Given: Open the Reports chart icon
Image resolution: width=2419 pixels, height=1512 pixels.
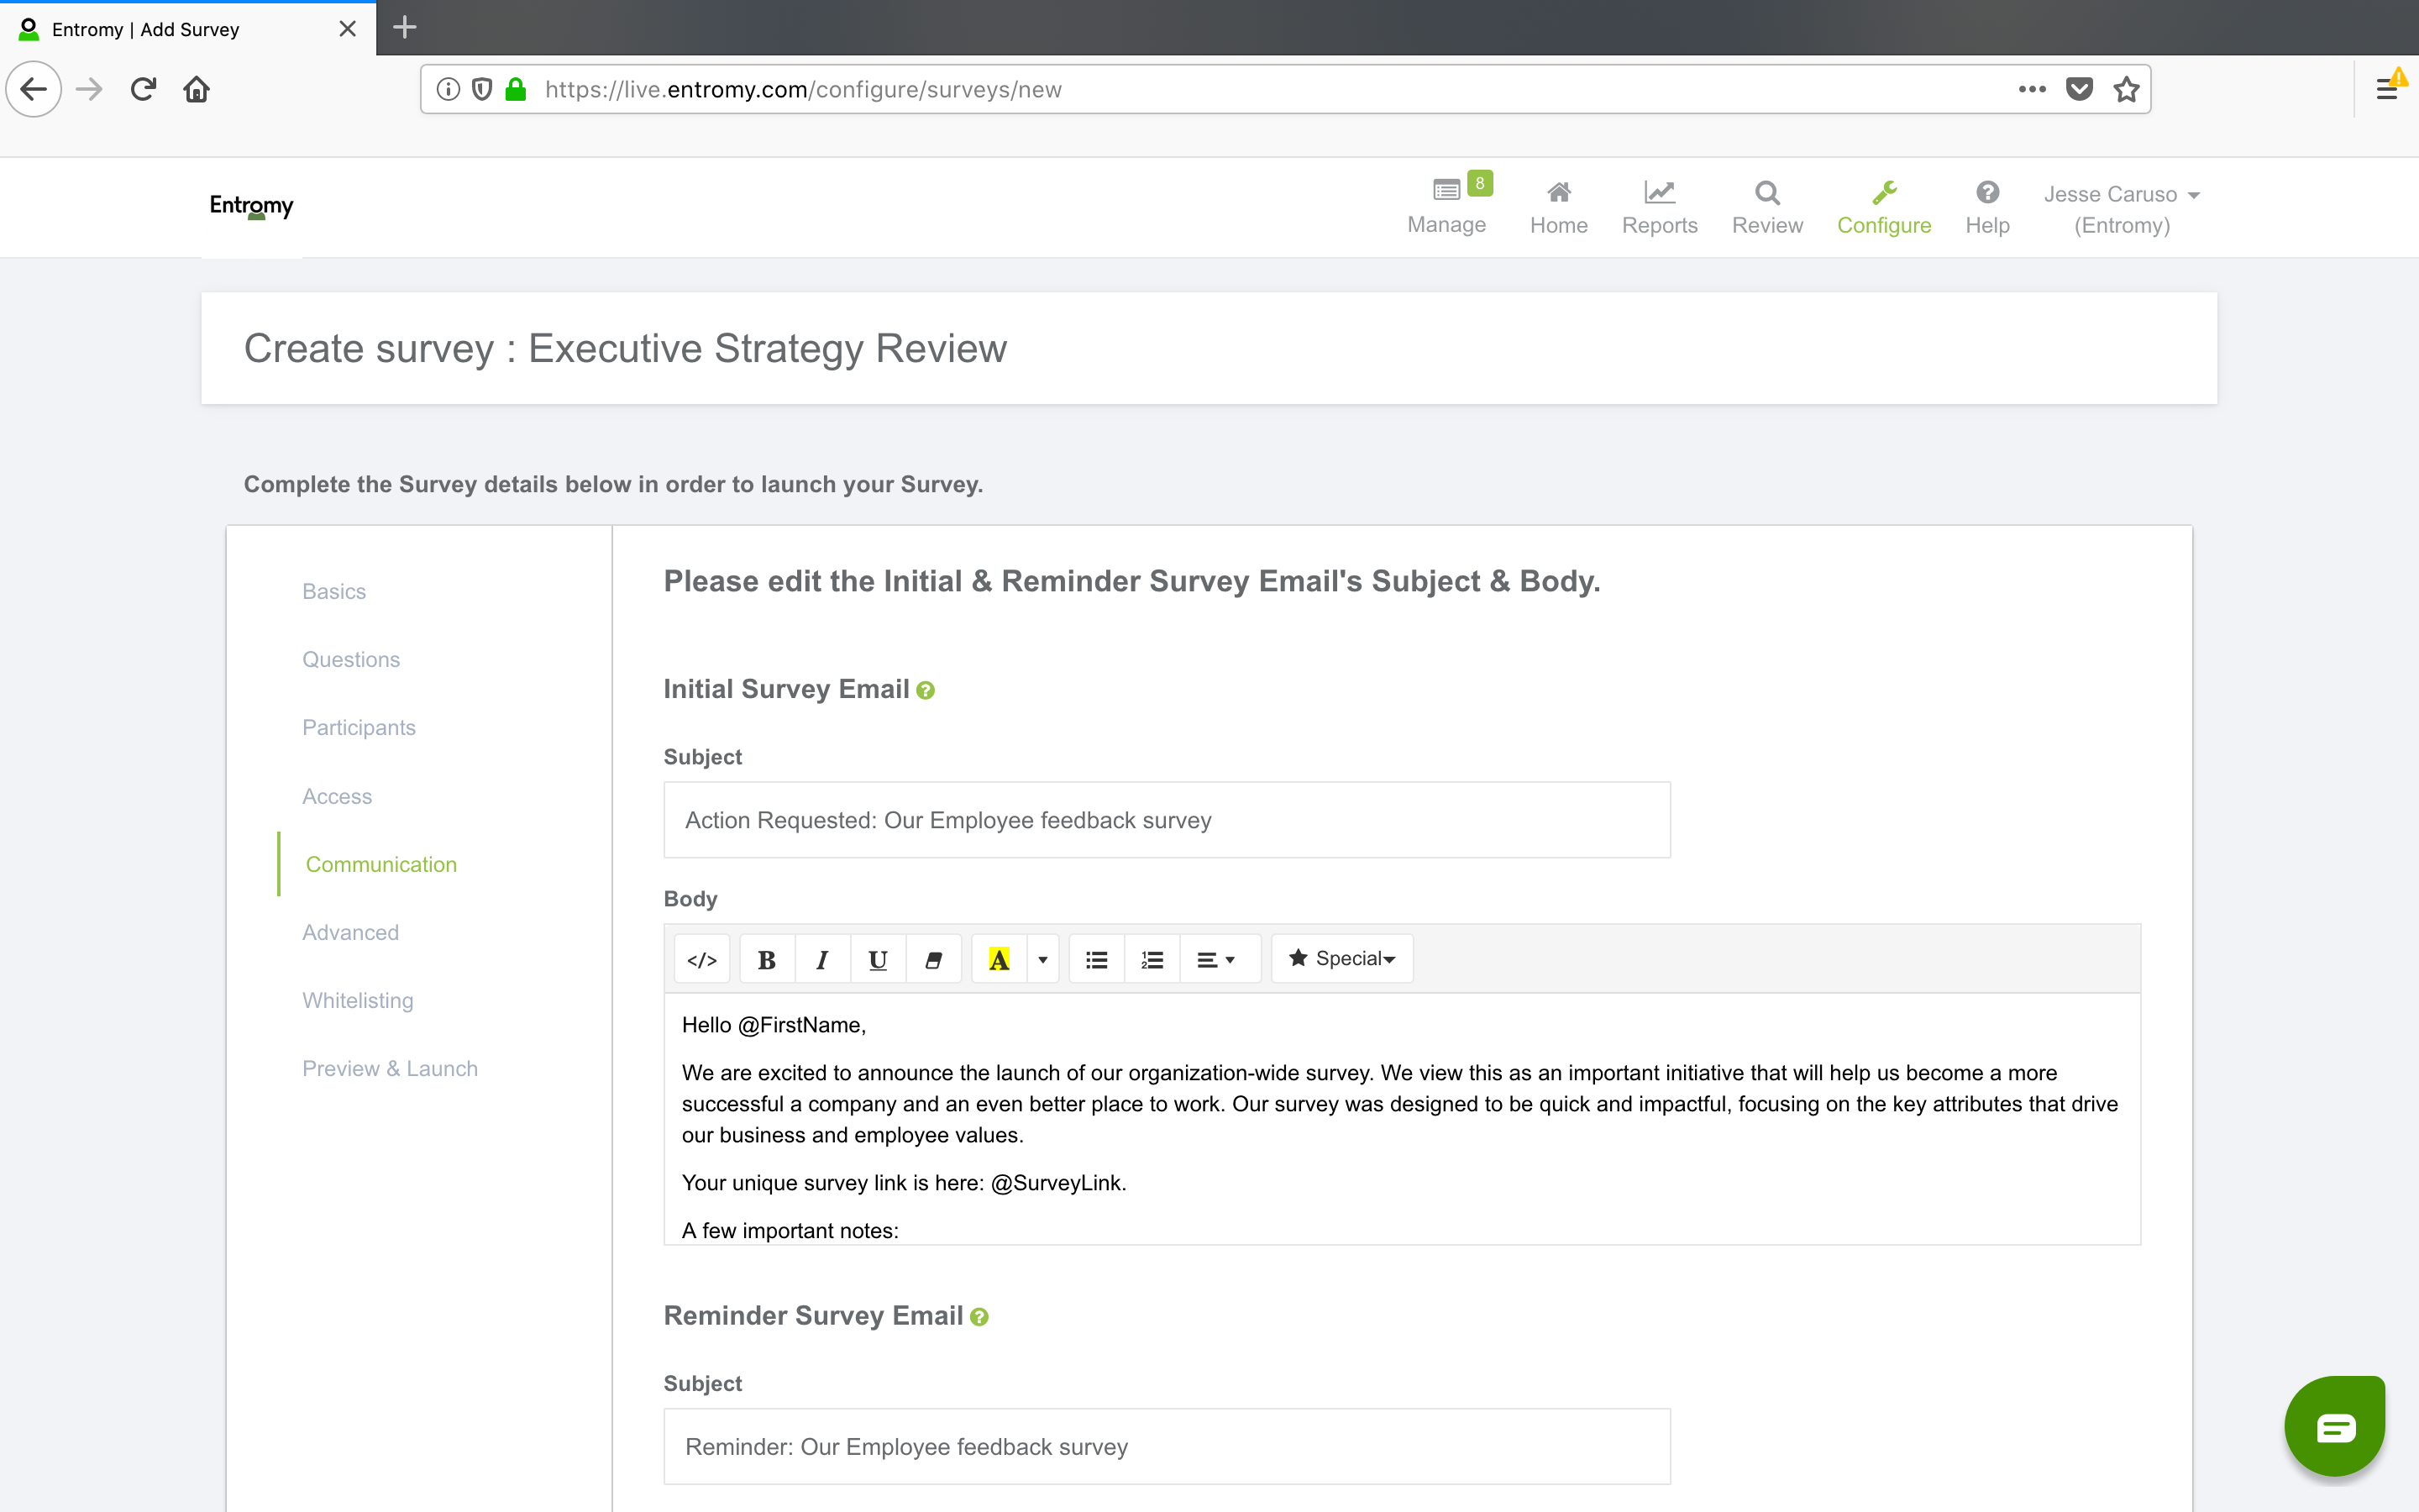Looking at the screenshot, I should tap(1660, 192).
